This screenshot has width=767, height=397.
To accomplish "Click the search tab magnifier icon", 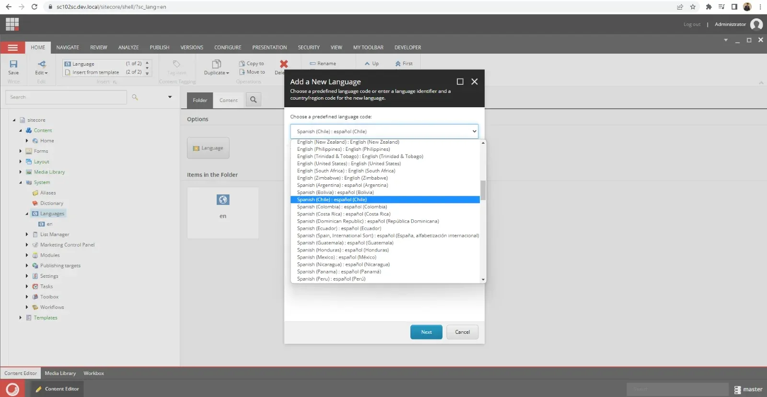I will click(253, 100).
